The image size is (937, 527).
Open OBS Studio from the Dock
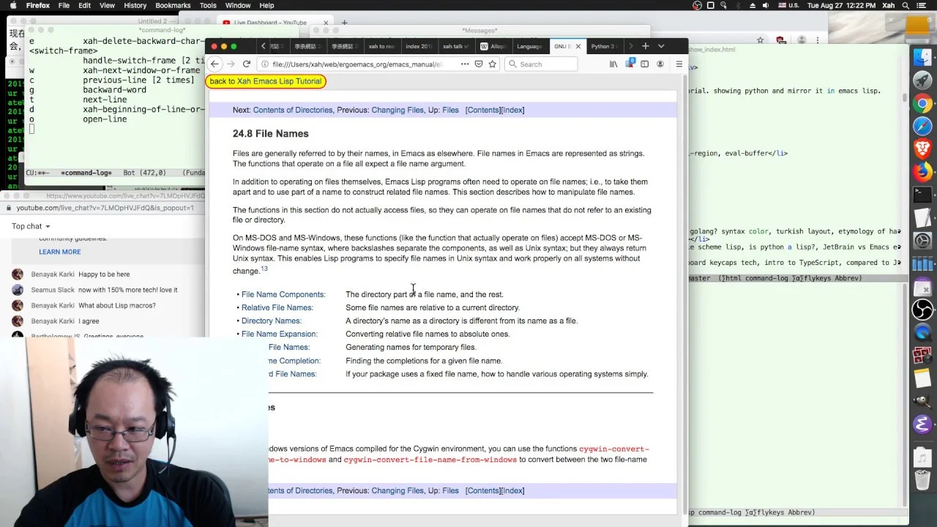[x=922, y=310]
